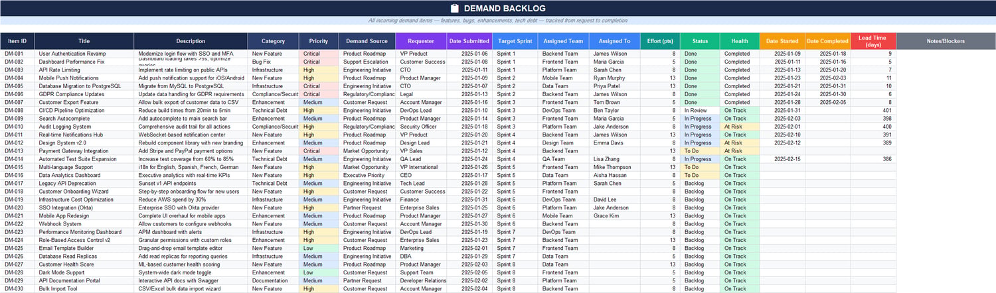Image resolution: width=996 pixels, height=293 pixels.
Task: Click the Date Submitted column header
Action: point(469,41)
